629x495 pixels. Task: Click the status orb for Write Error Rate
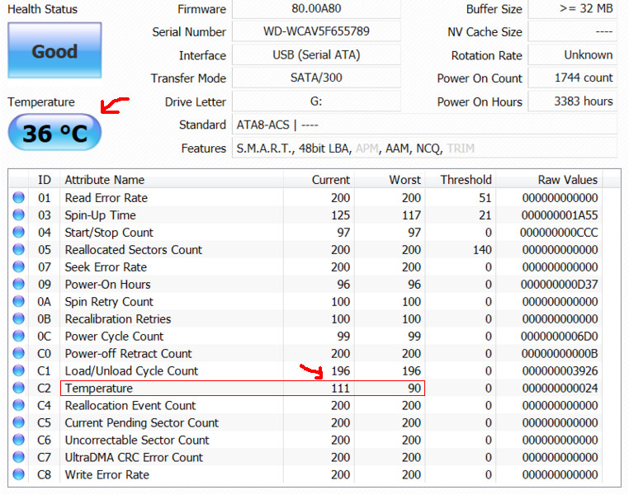(18, 475)
